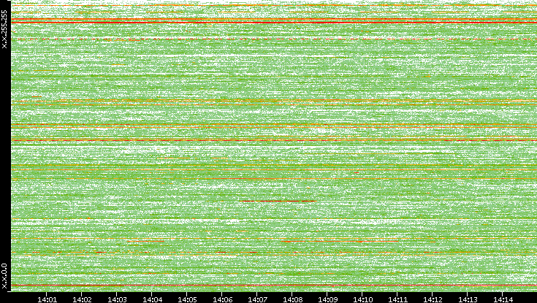Viewport: 537px width, 303px height.
Task: Click the x.x.0.0 address axis label
Action: 4,276
